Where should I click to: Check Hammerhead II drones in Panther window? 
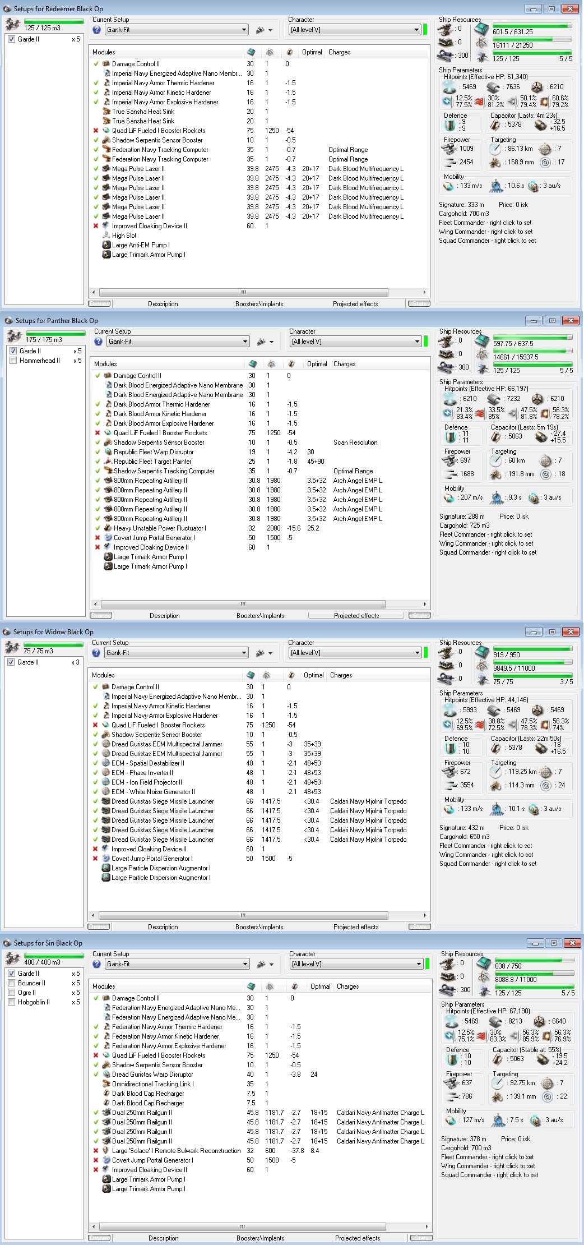pyautogui.click(x=13, y=361)
